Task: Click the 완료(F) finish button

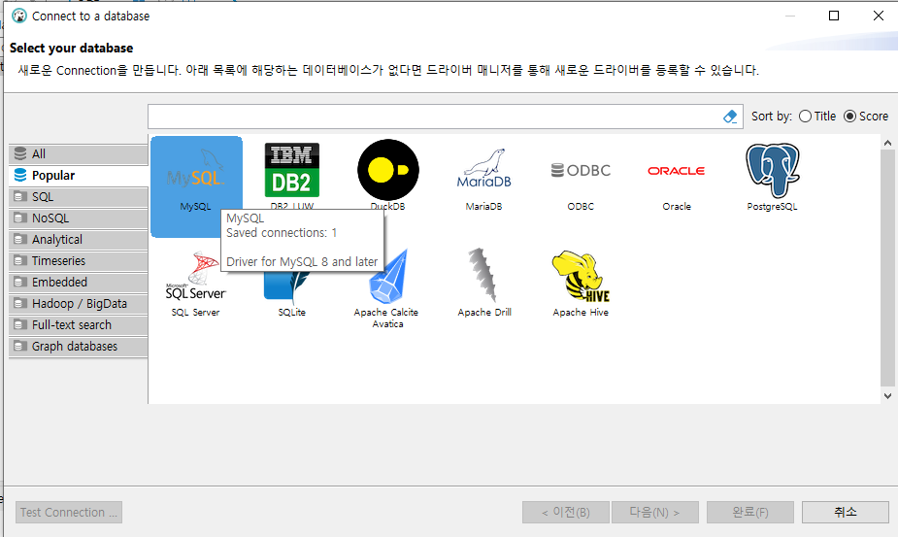Action: (750, 513)
